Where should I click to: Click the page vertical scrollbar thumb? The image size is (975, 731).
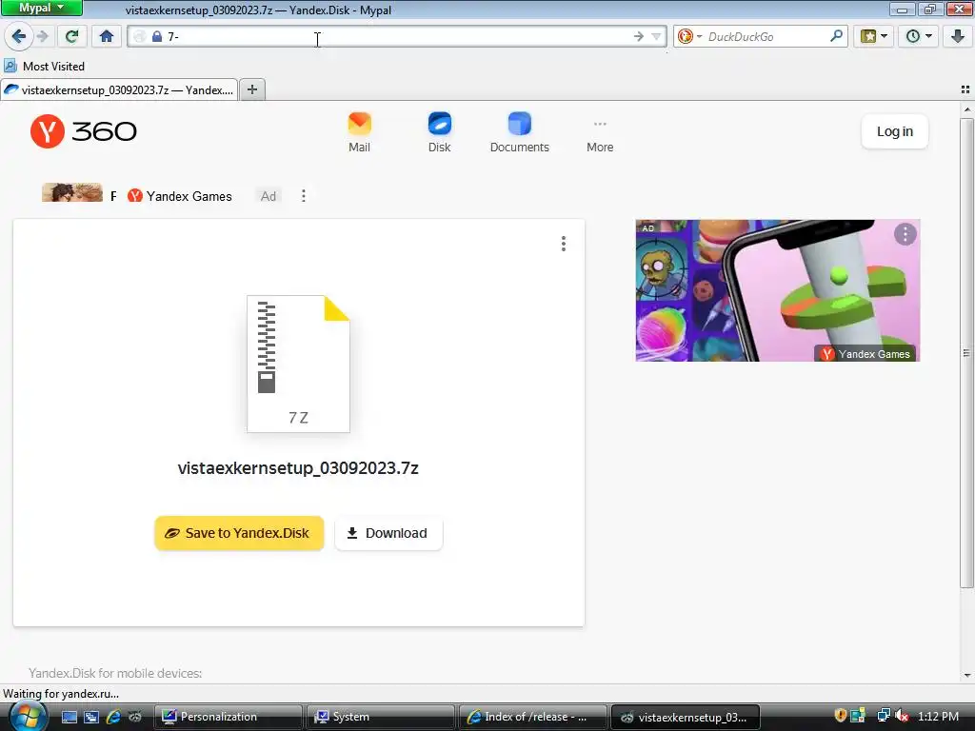coord(967,352)
